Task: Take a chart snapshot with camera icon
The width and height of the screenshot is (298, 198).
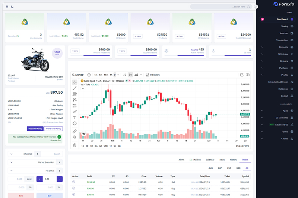Action: (x=247, y=75)
